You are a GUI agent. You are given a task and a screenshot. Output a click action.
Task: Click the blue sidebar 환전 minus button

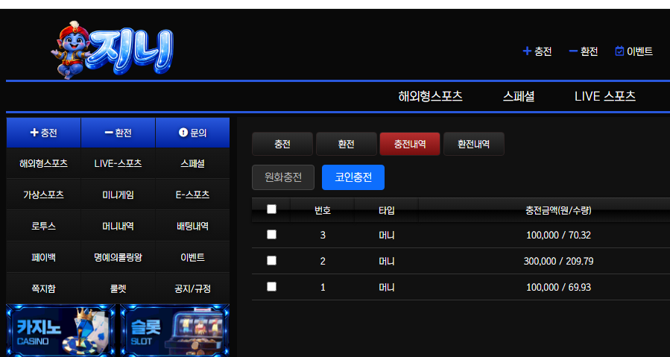(x=118, y=133)
